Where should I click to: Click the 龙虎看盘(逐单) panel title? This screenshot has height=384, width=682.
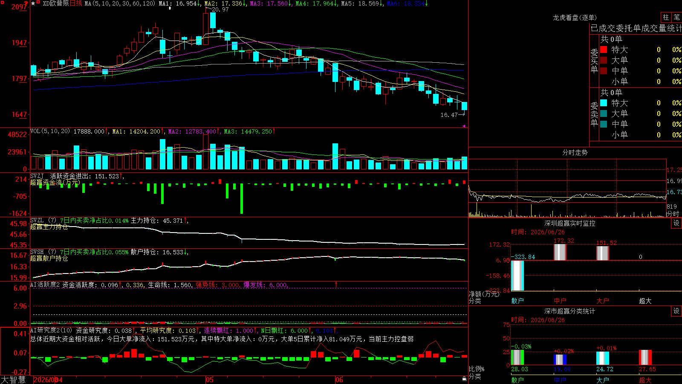coord(575,17)
